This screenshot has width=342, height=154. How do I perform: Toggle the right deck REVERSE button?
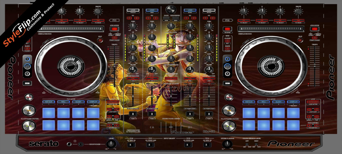click(226, 29)
